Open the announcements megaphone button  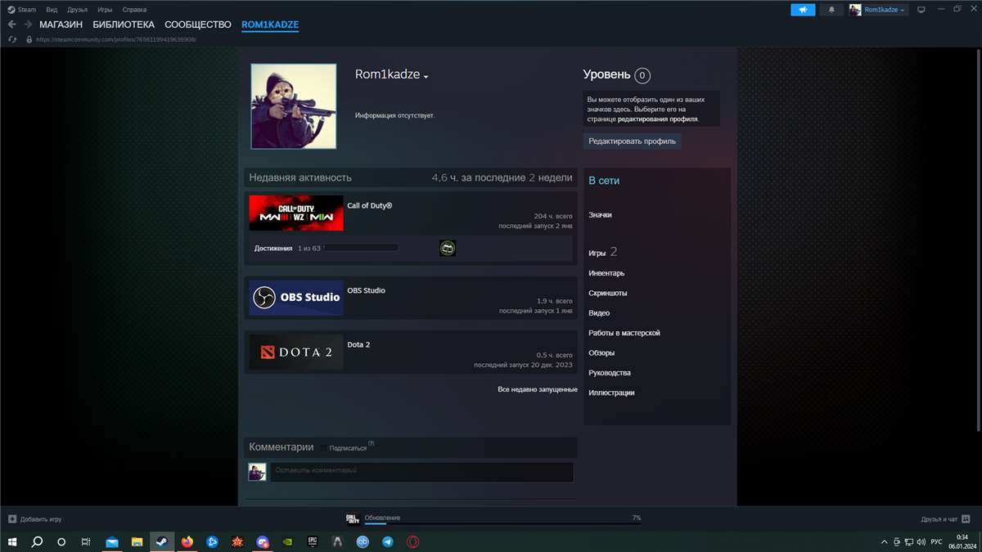click(x=803, y=10)
